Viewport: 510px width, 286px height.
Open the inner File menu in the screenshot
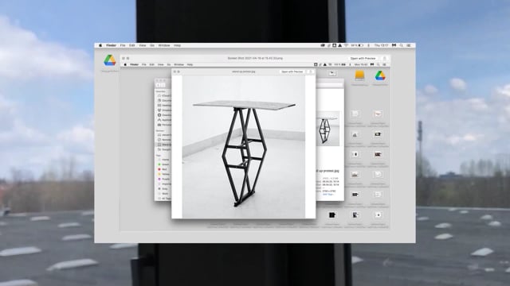tap(143, 64)
